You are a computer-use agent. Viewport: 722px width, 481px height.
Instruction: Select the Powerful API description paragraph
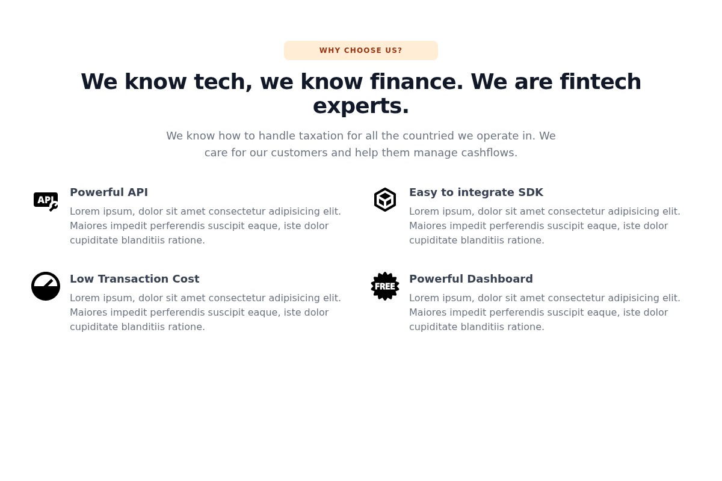click(205, 225)
